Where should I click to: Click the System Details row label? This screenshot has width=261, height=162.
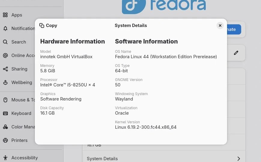tap(102, 159)
